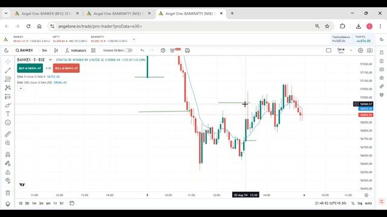
Task: Select the pattern drawing tool
Action: pyautogui.click(x=8, y=87)
